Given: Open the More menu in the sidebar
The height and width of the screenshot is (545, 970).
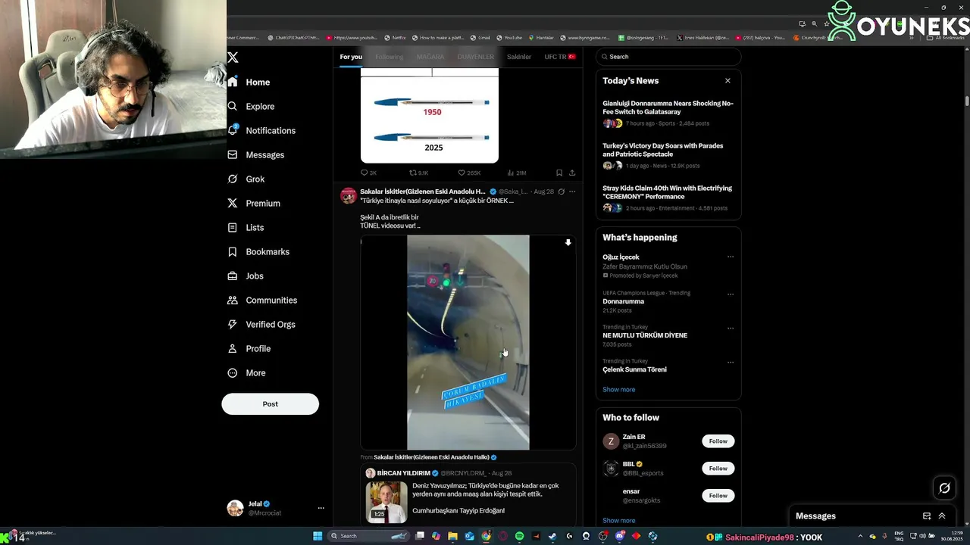Looking at the screenshot, I should [x=247, y=373].
